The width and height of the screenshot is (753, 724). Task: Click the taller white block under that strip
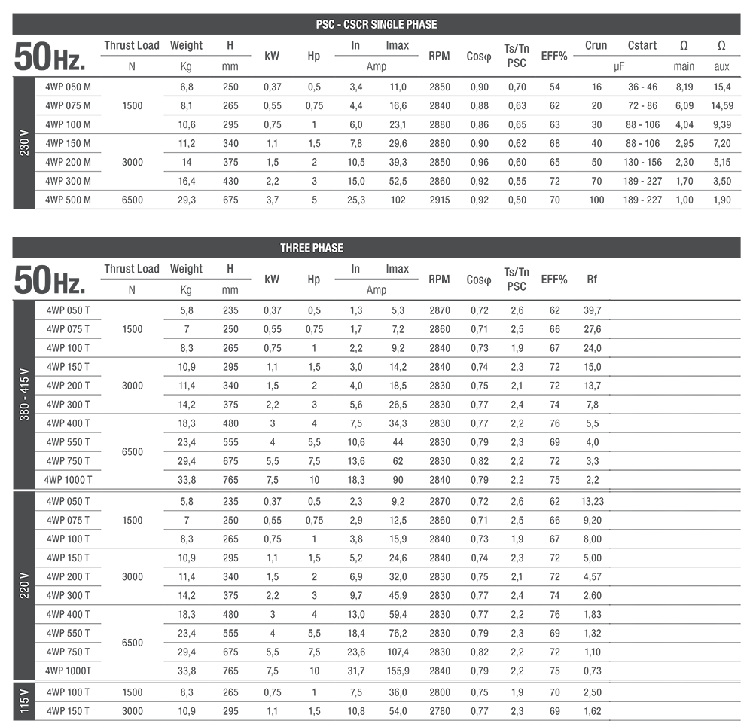[x=675, y=286]
